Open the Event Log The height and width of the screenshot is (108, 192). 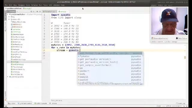pyautogui.click(x=181, y=103)
